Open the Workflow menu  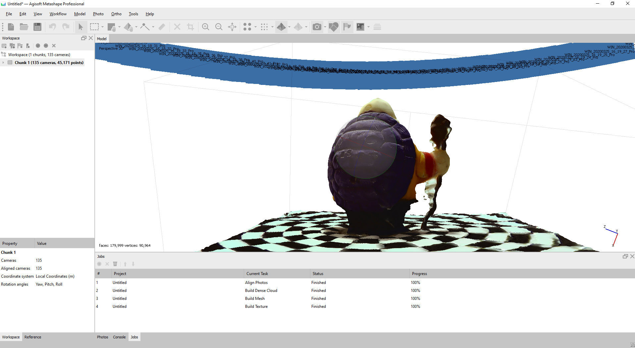(58, 14)
